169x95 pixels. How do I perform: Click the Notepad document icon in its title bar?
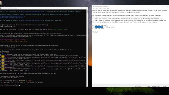(x=94, y=6)
